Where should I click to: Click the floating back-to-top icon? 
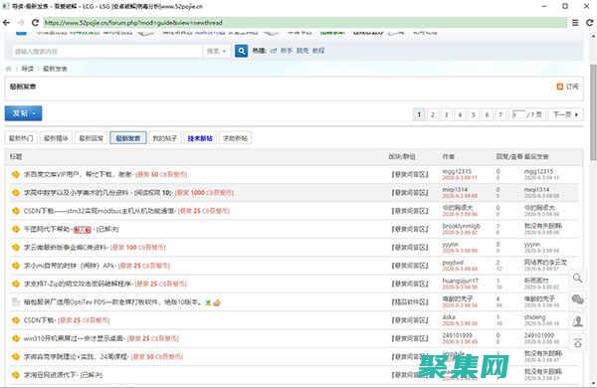[577, 343]
